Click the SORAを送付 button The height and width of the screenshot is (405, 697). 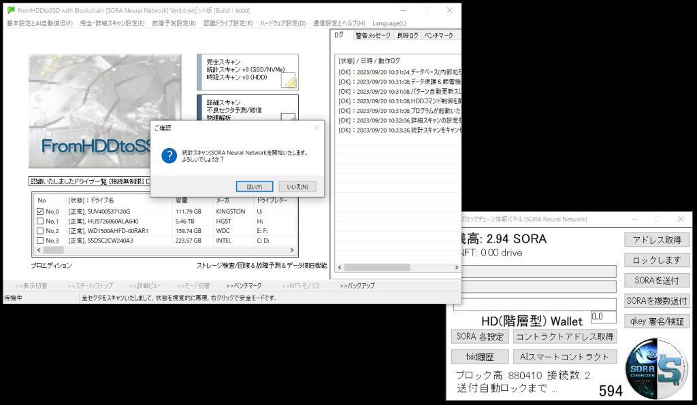[657, 281]
